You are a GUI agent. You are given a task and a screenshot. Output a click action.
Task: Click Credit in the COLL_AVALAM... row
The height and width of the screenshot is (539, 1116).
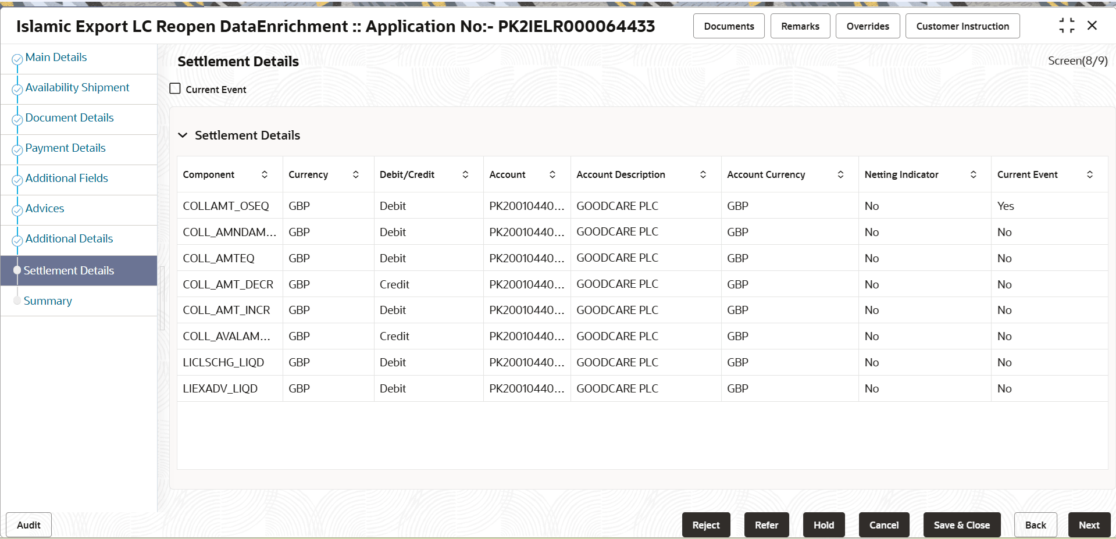[x=394, y=336]
